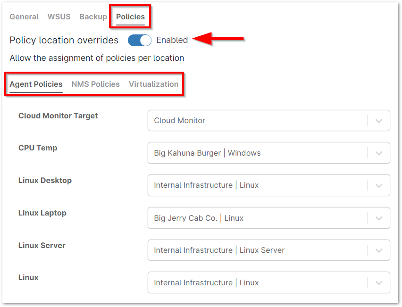Click the Agent Policies tab

pyautogui.click(x=35, y=84)
